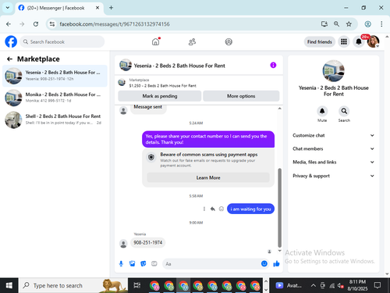Record a voice clip microphone icon

[x=121, y=264]
